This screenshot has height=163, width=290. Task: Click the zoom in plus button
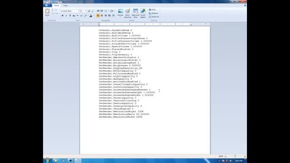[x=245, y=156]
